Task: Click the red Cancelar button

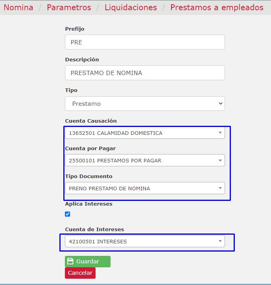Action: click(80, 273)
